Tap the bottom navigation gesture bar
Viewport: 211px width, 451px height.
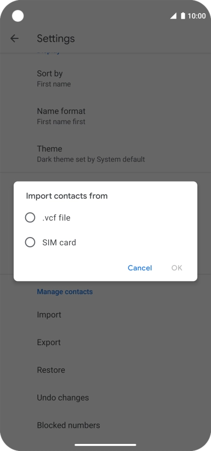[105, 444]
